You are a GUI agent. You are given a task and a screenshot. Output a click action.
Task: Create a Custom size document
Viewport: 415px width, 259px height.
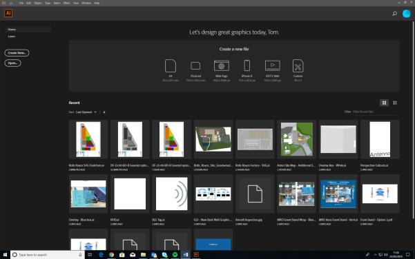point(298,65)
